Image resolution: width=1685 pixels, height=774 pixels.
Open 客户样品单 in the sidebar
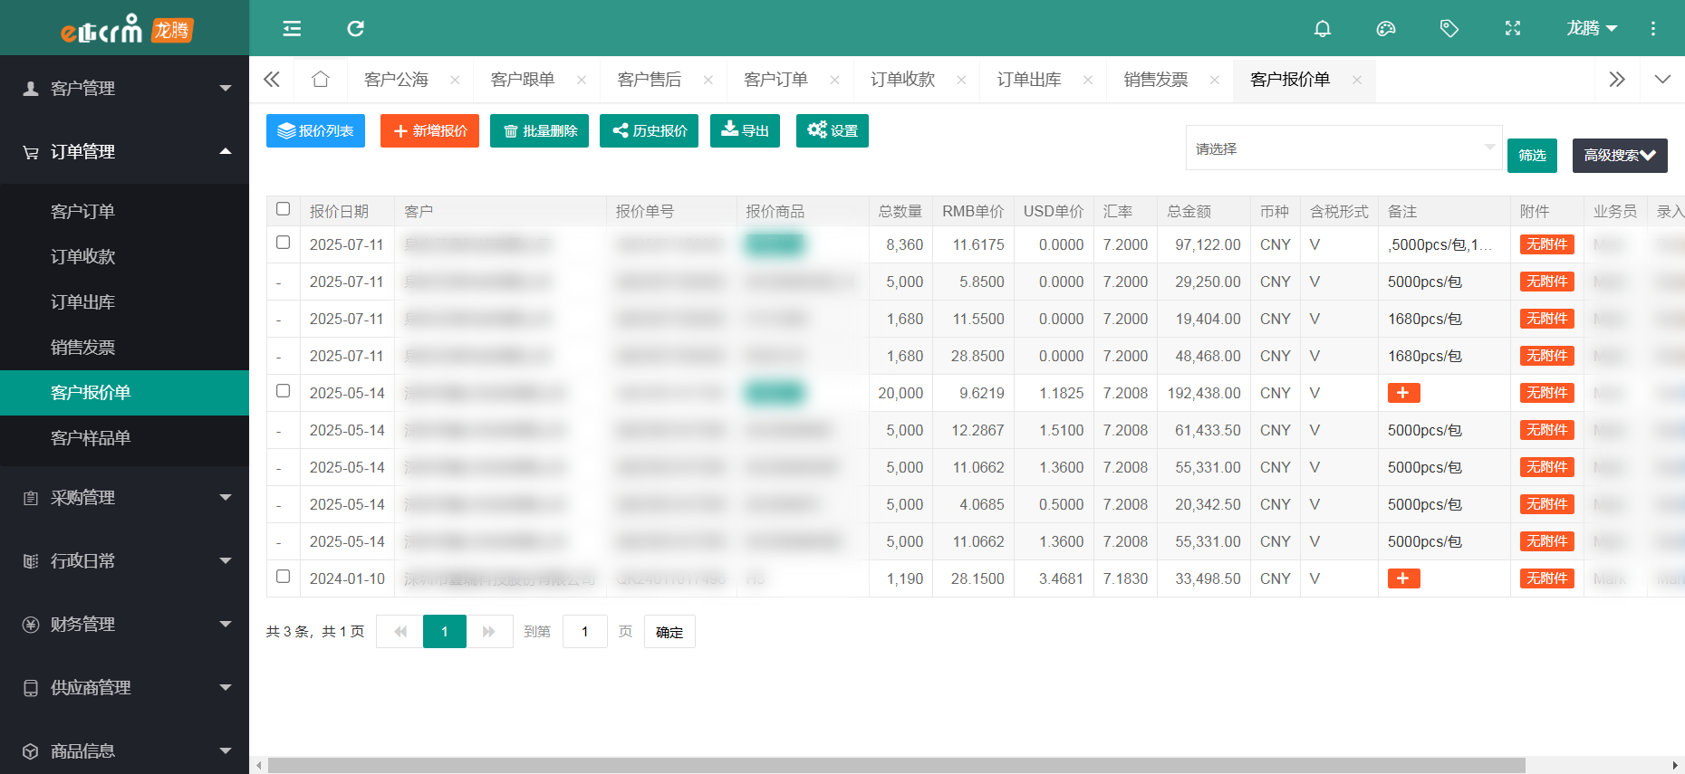tap(91, 438)
